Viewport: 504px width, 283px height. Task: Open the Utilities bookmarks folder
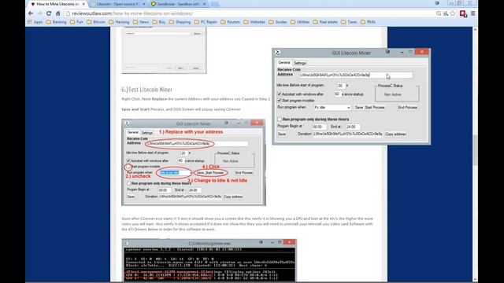(x=300, y=22)
